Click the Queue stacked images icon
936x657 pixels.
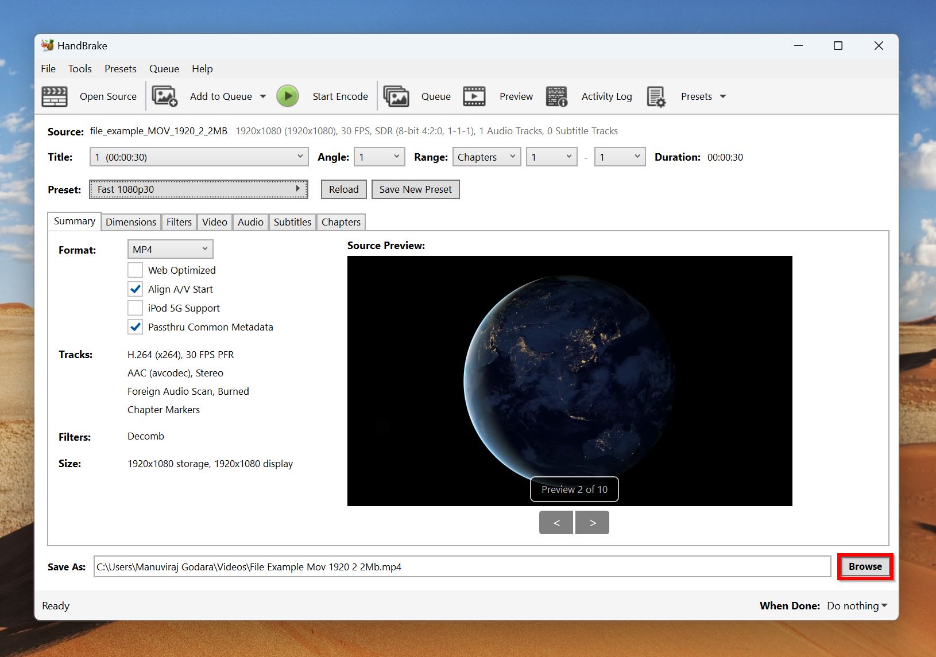coord(396,96)
